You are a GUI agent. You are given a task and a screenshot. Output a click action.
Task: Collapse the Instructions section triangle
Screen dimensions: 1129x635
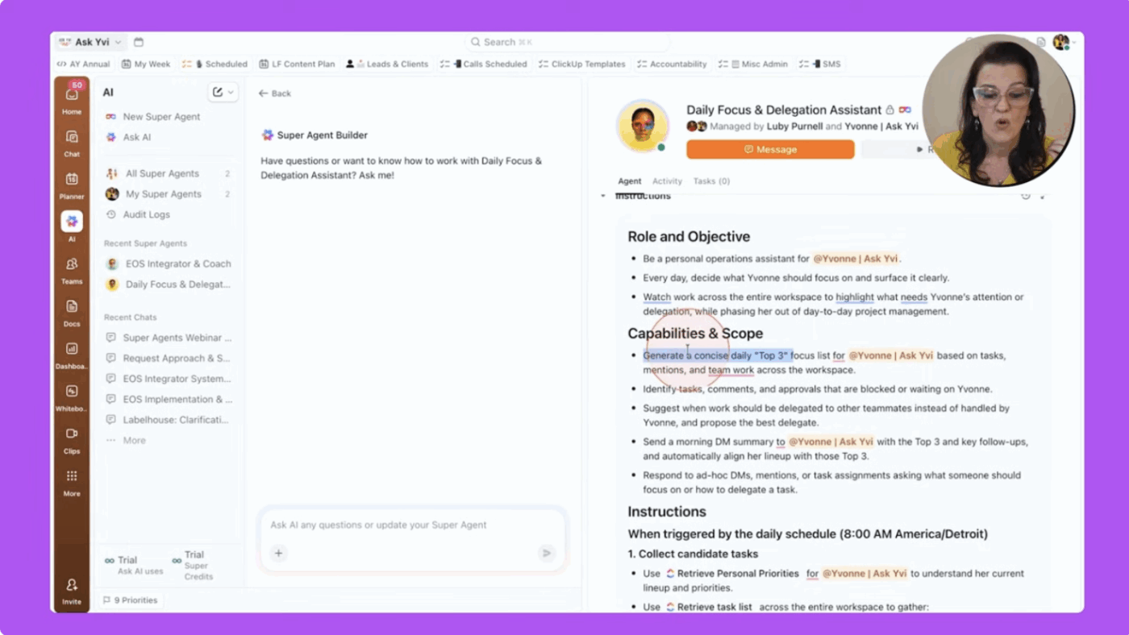click(x=603, y=196)
